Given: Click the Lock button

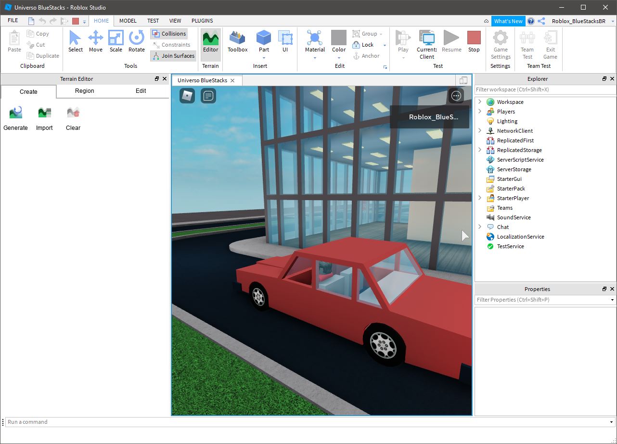Looking at the screenshot, I should click(x=363, y=45).
